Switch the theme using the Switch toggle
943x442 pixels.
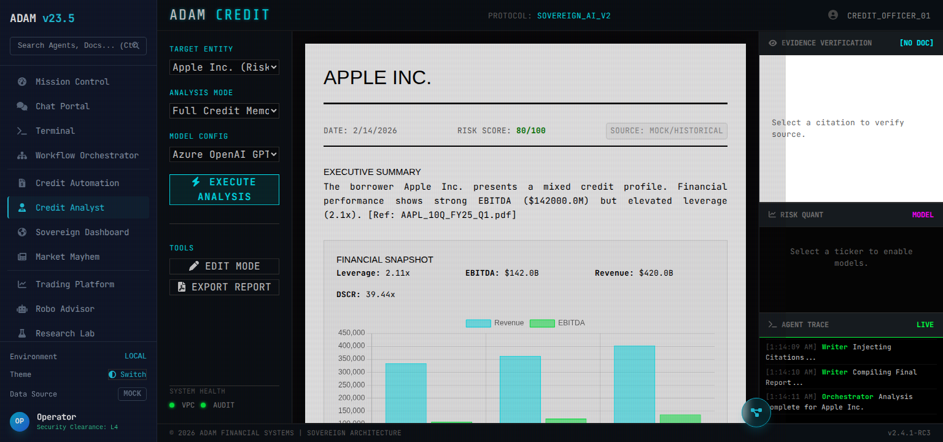[x=128, y=374]
